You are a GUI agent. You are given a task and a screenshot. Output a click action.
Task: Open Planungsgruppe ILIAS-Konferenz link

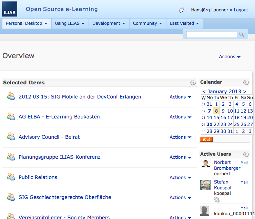tap(60, 157)
